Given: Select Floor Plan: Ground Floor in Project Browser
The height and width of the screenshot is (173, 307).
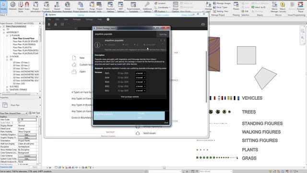Looking at the screenshot, I should tap(24, 38).
